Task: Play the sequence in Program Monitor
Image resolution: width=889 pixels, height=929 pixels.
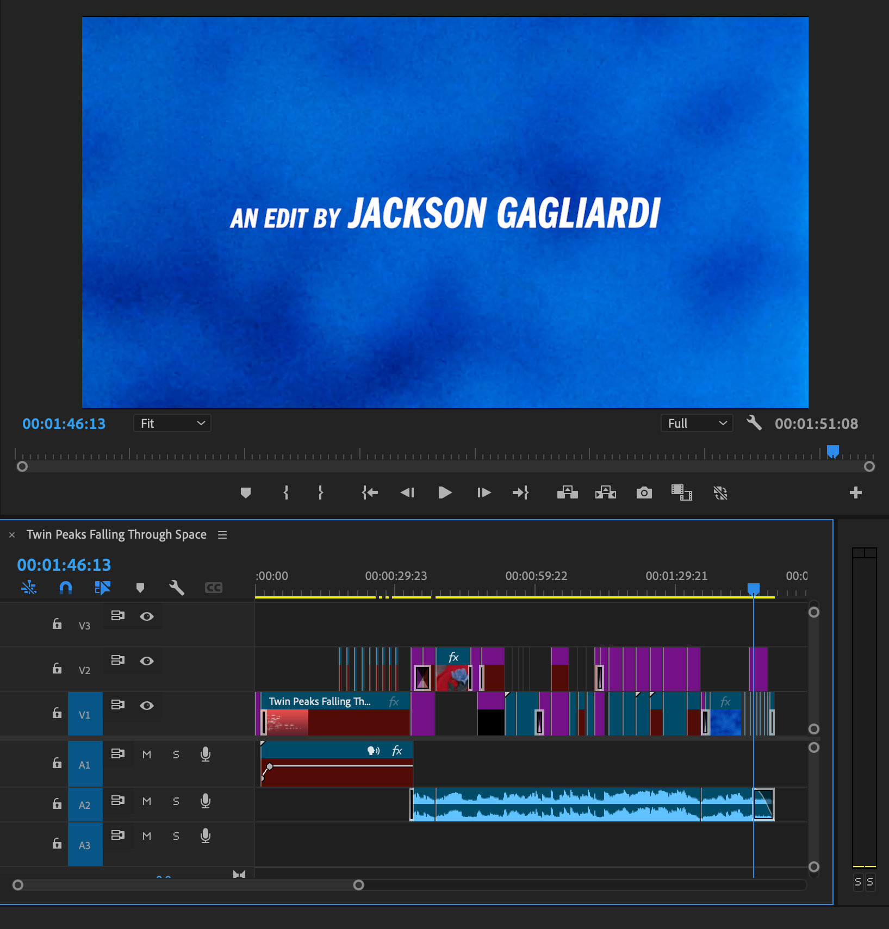Action: pos(445,492)
